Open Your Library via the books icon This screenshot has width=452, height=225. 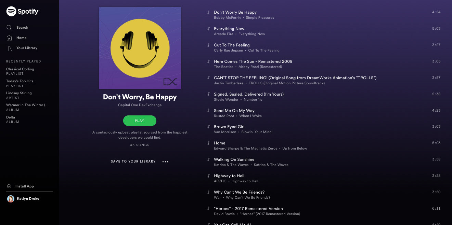[x=9, y=48]
